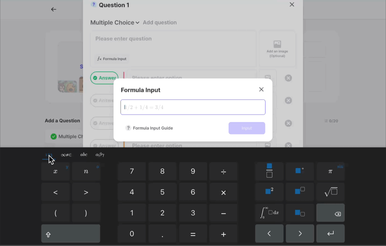The image size is (386, 246).
Task: Insert the superscript power template key
Action: [x=300, y=192]
